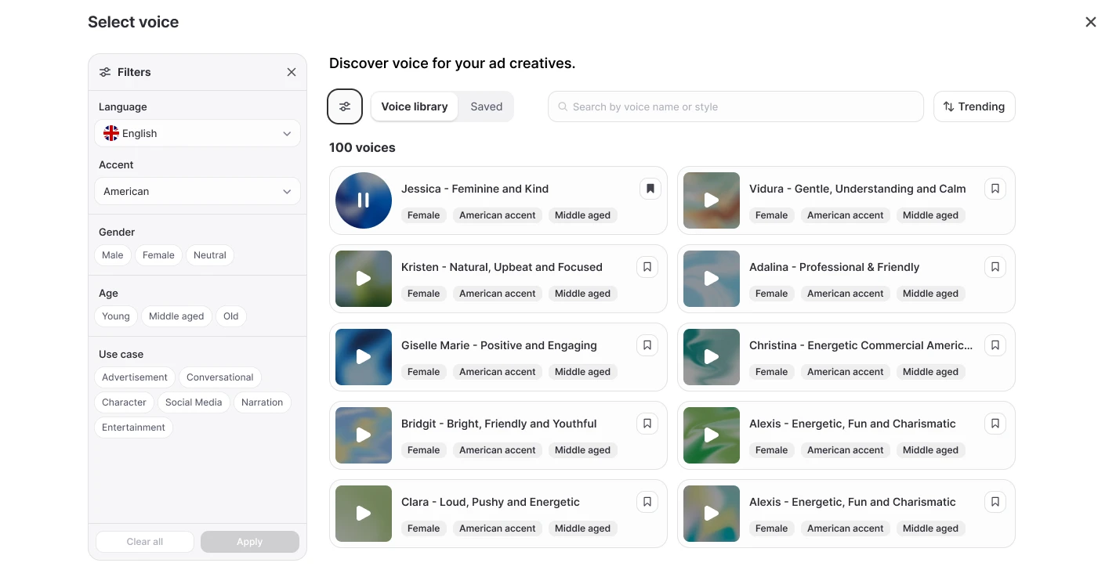This screenshot has height=570, width=1116.
Task: Click the Clear all filters button
Action: pos(145,542)
